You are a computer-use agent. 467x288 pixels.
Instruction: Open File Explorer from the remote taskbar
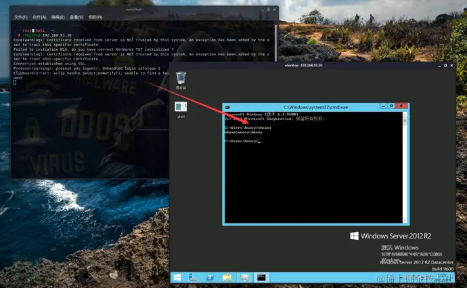[x=227, y=278]
